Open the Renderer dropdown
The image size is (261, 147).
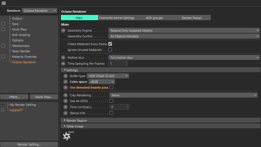pos(40,11)
